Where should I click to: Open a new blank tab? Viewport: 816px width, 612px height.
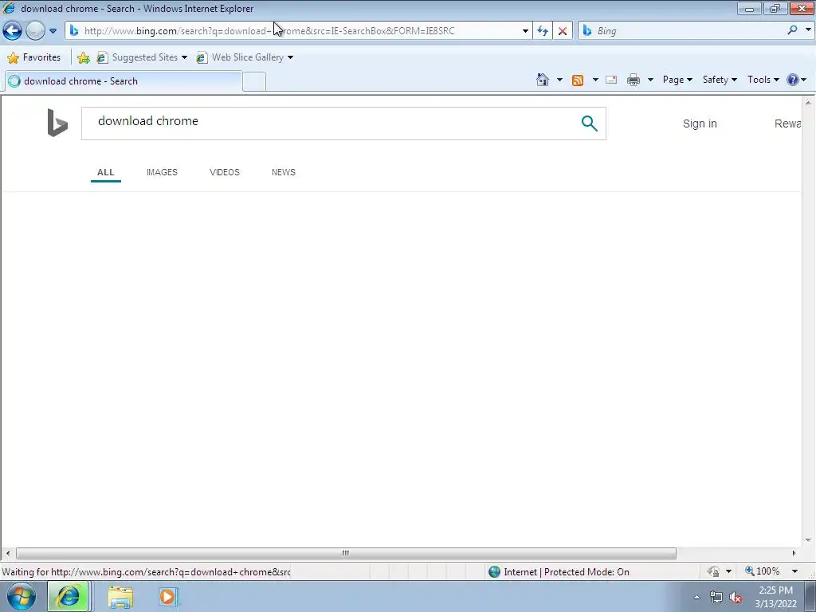point(254,82)
